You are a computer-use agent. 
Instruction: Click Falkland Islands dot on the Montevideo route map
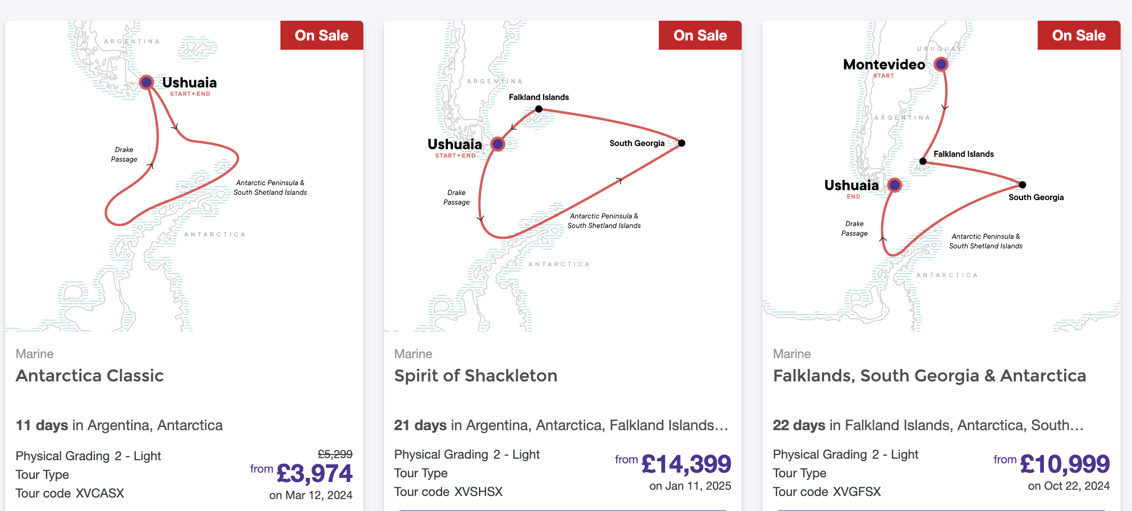923,161
